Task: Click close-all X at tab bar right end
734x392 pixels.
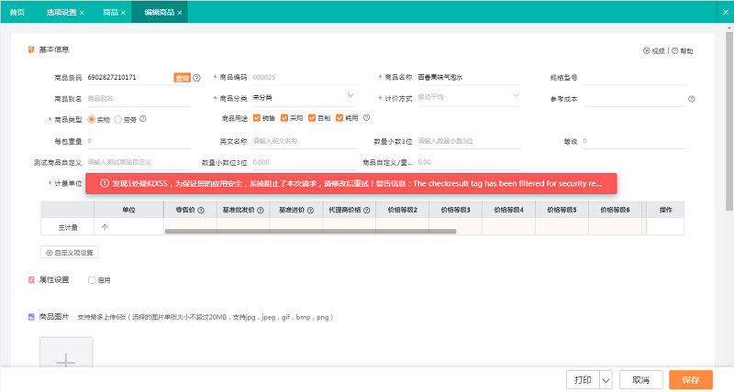Action: [726, 12]
